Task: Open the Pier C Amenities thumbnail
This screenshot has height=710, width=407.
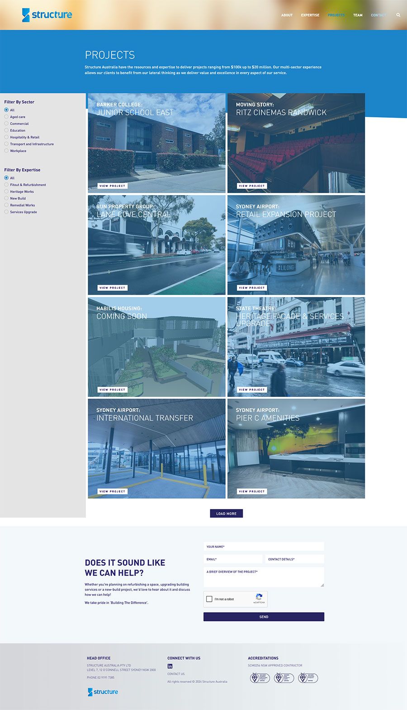Action: 296,449
